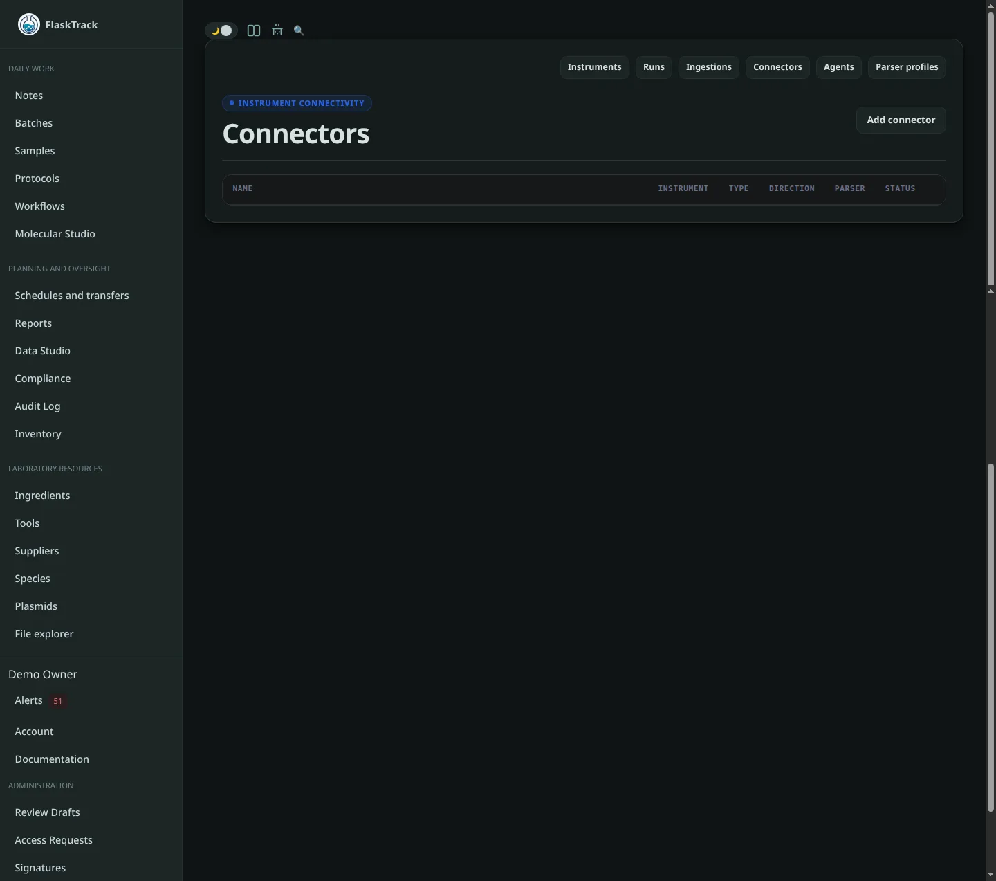Click the Add connector button

[x=901, y=120]
